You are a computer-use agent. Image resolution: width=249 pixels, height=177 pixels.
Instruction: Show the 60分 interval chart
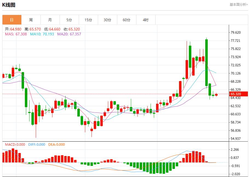tap(127, 20)
